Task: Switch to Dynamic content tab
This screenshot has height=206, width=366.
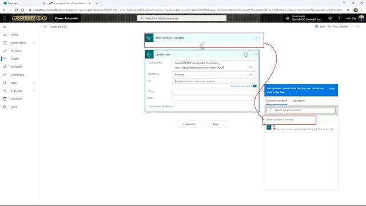Action: pos(277,101)
